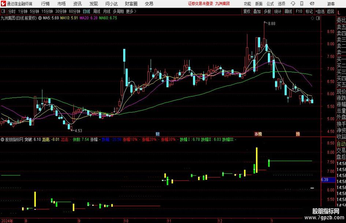The image size is (346, 223).
Task: Add stock via +自选 button
Action: click(x=320, y=11)
